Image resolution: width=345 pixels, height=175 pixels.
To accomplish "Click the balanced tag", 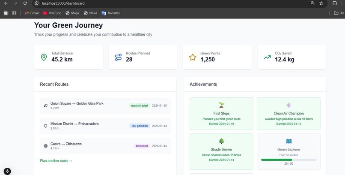I will coord(142,146).
